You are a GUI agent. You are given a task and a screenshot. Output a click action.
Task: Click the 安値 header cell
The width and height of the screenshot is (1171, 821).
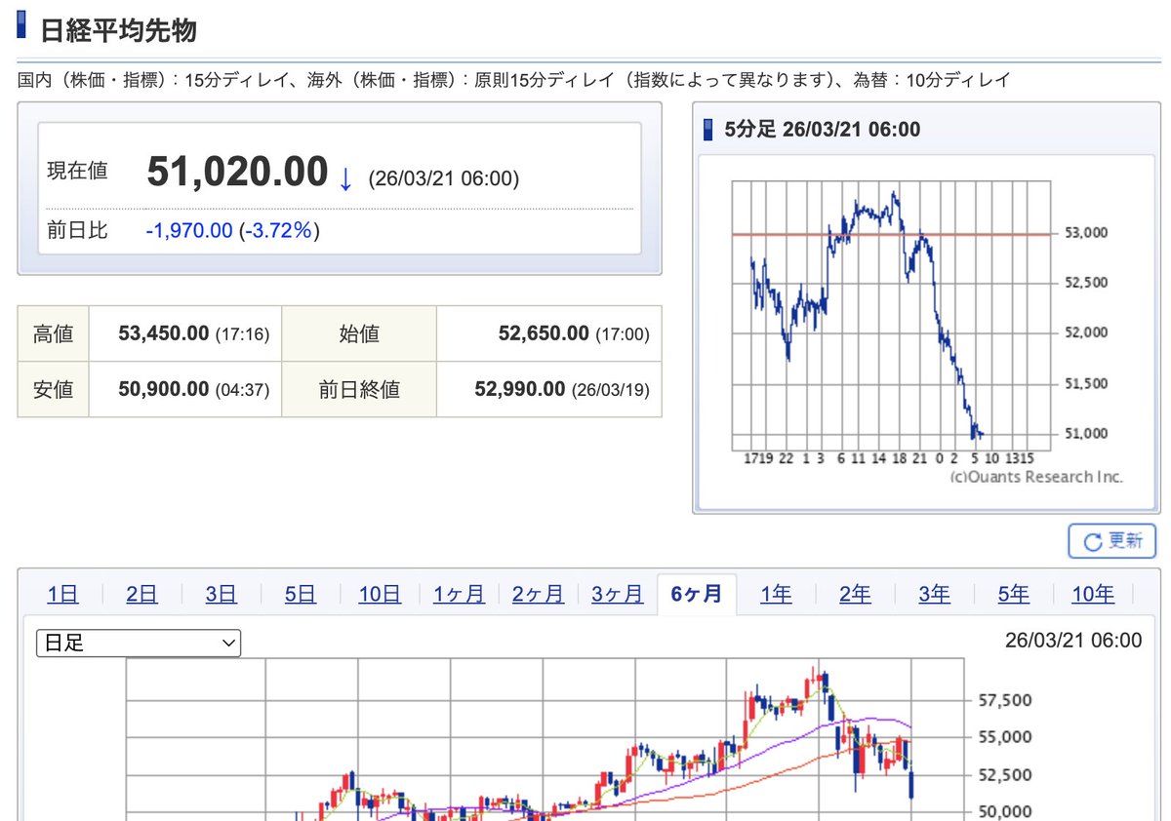pyautogui.click(x=53, y=389)
